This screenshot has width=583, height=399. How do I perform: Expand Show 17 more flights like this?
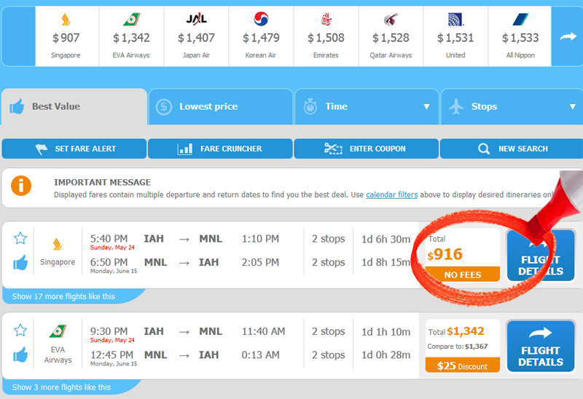(63, 296)
